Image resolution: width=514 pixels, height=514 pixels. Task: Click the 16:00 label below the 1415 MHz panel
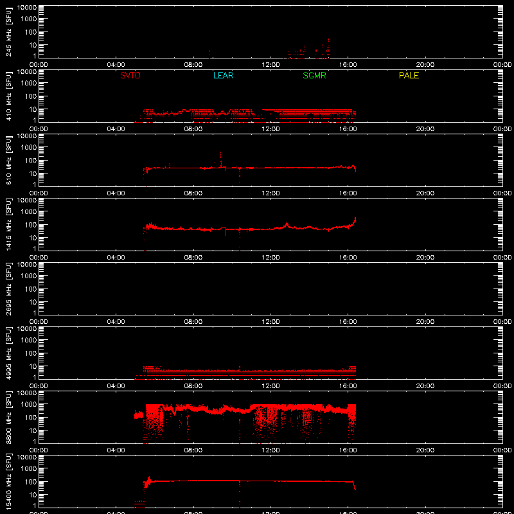[x=348, y=258]
